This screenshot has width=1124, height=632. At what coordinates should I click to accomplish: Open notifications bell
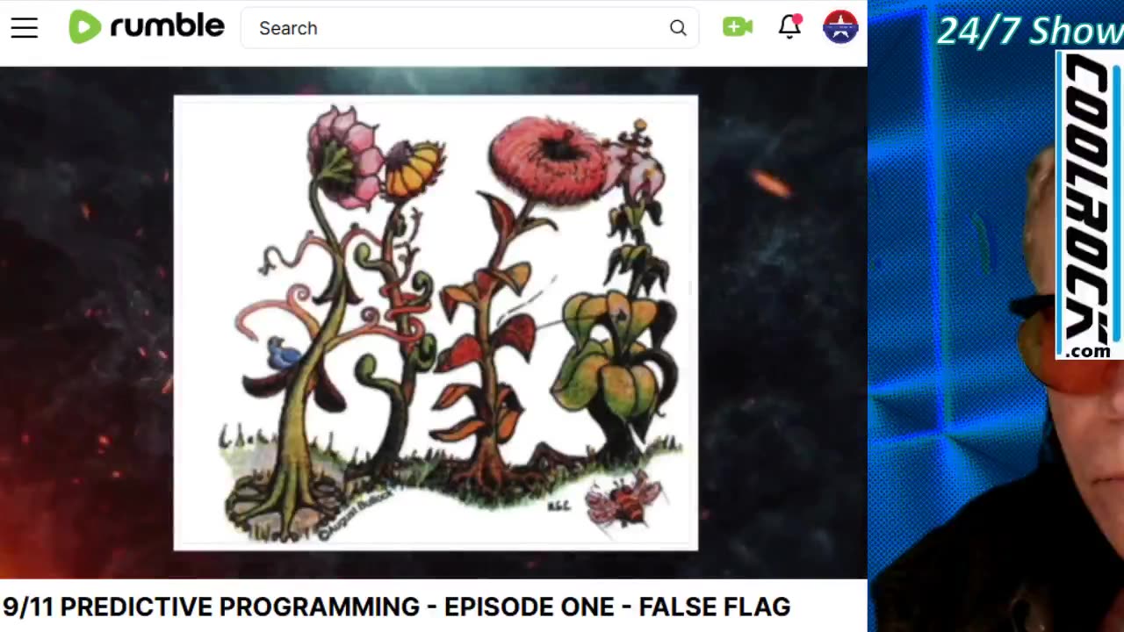tap(790, 27)
